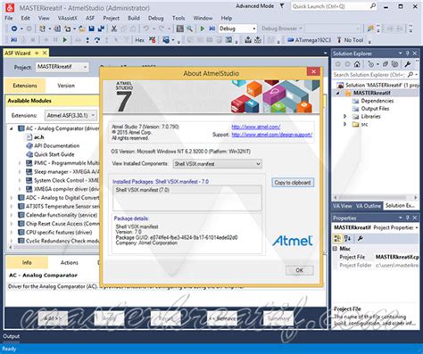Click the Collapse All icon in Solution Explorer
The image size is (423, 354).
[386, 64]
